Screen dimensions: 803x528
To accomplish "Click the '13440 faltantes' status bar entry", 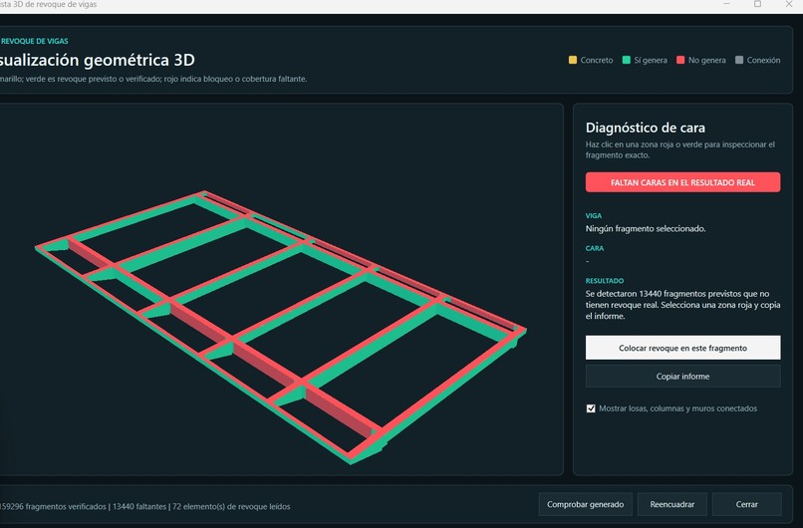I will pos(139,506).
